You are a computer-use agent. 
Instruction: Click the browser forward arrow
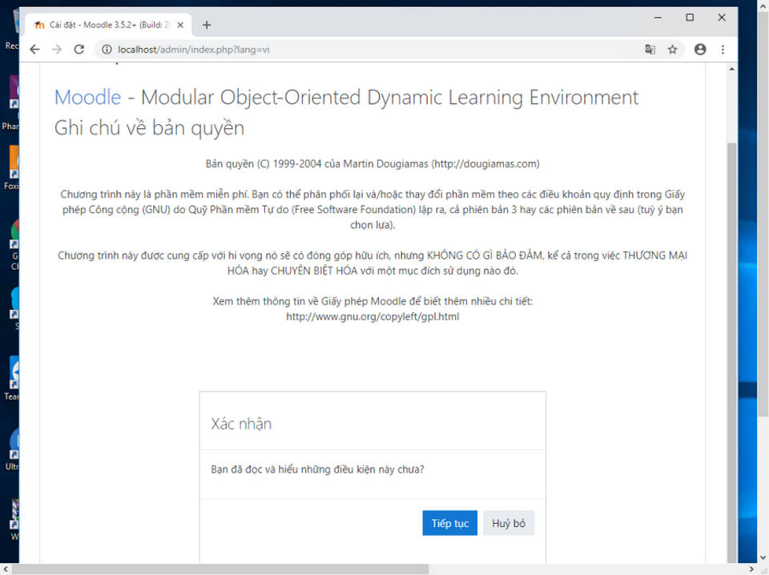pos(57,50)
